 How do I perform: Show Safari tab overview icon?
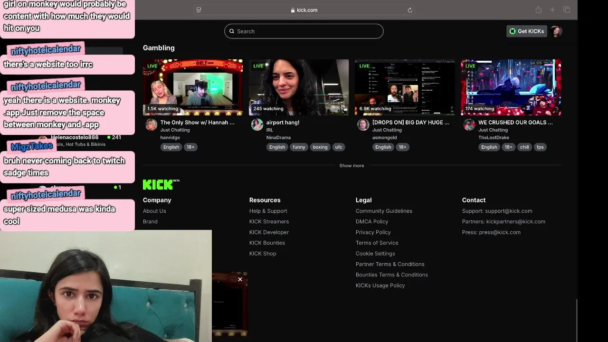[567, 10]
